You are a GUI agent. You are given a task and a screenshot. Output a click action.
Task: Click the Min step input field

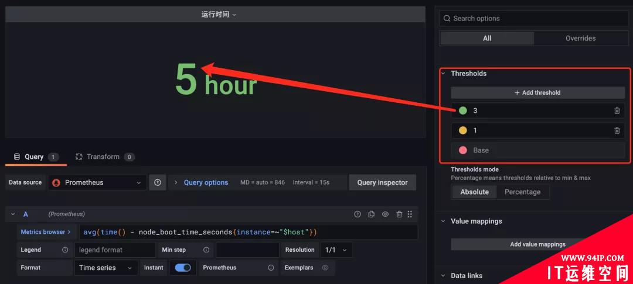247,250
